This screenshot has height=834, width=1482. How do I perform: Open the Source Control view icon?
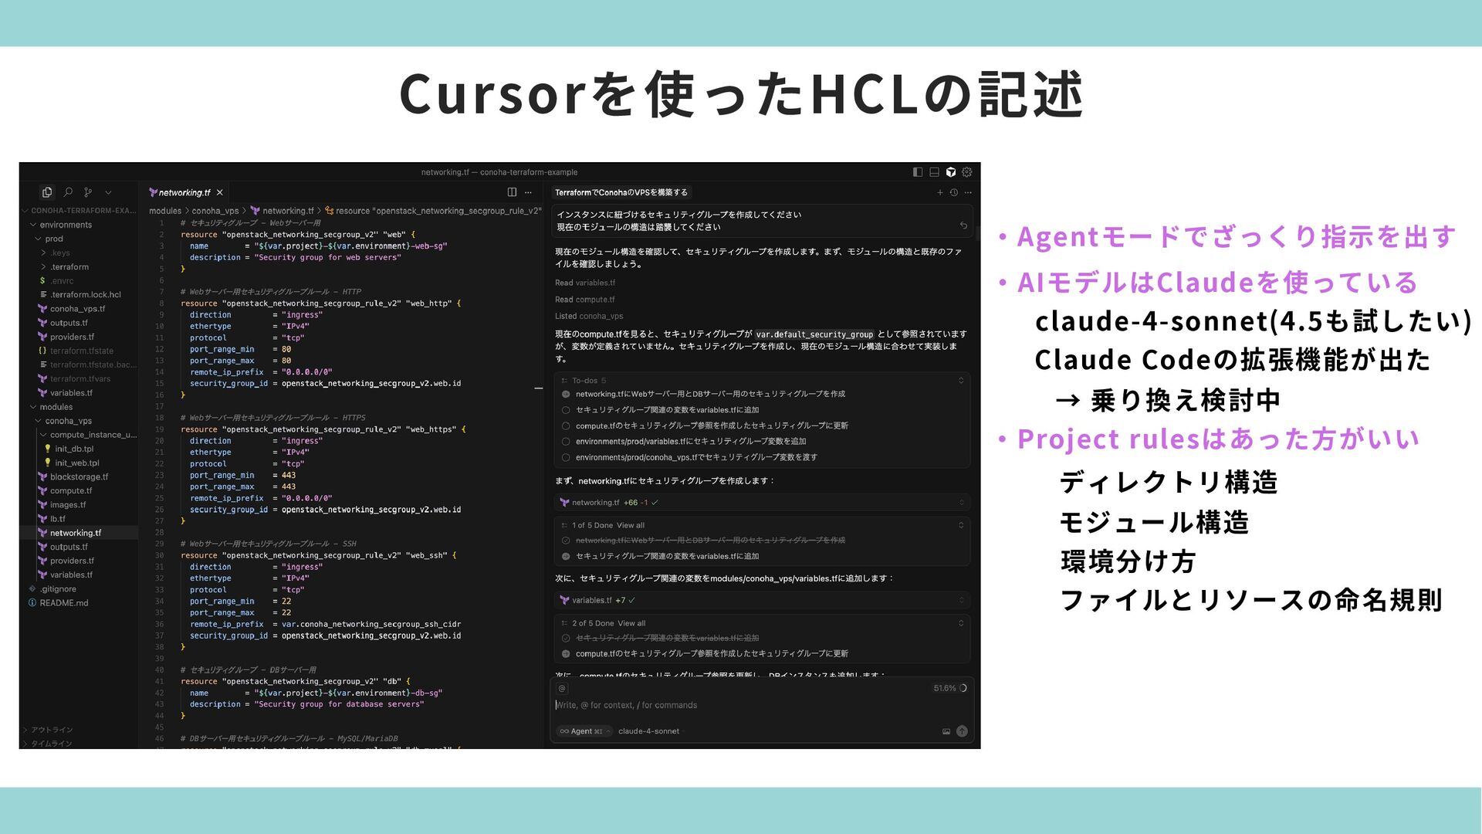pyautogui.click(x=88, y=192)
